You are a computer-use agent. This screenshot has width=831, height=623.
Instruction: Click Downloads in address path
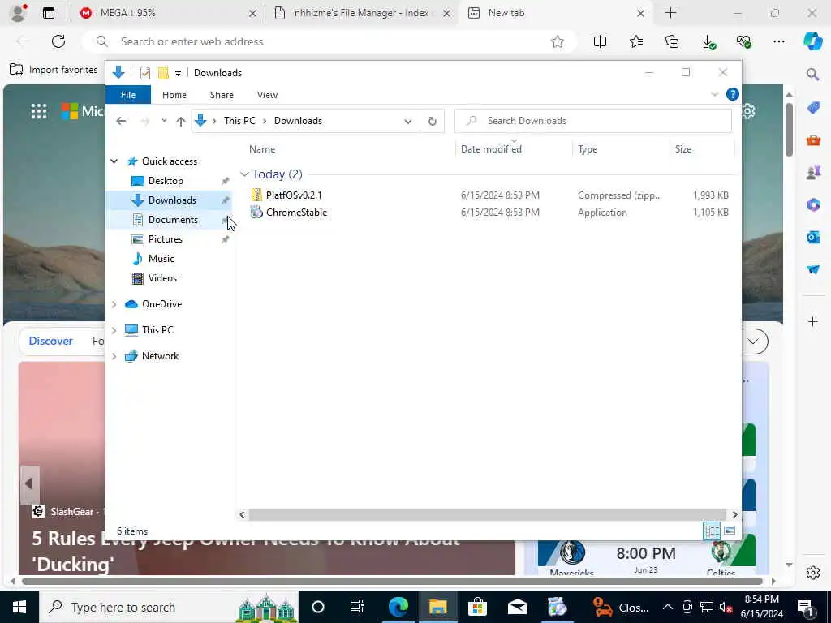pos(298,121)
